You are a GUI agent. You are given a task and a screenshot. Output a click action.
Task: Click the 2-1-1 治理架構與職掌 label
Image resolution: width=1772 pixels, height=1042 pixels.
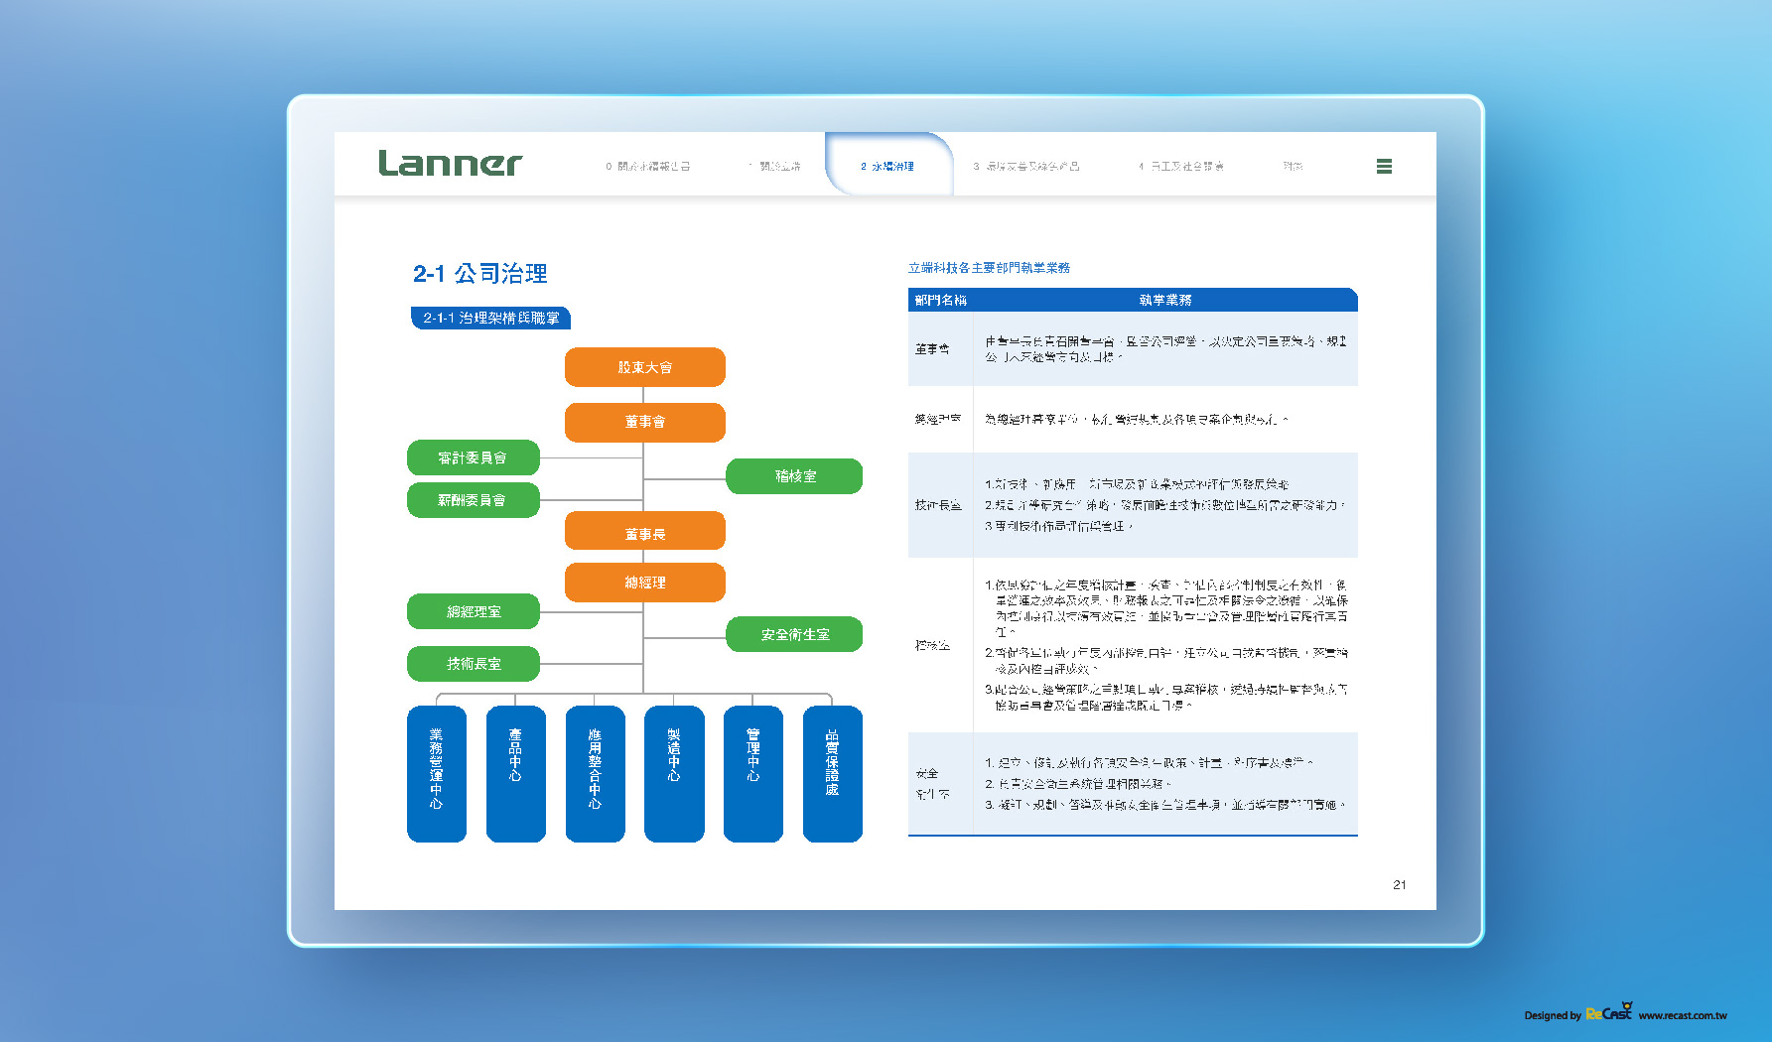pyautogui.click(x=490, y=318)
